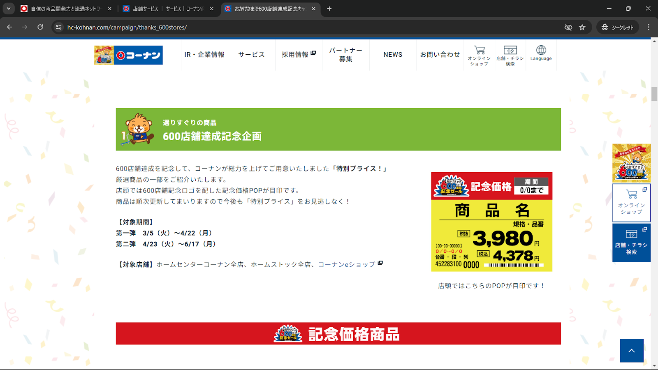Open the オンラインショップ cart icon in header
The image size is (658, 370).
click(479, 55)
